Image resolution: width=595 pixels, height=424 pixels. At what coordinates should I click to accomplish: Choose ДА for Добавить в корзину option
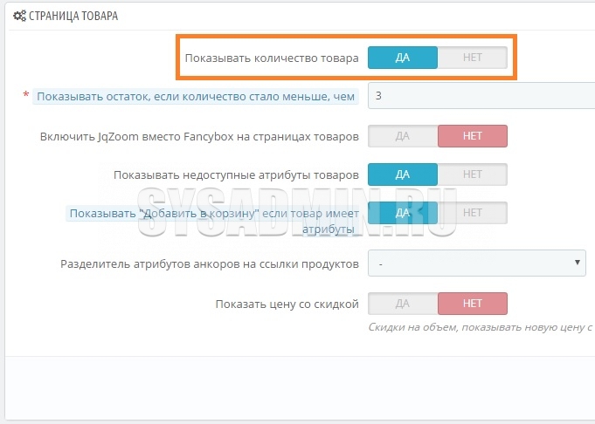[403, 213]
